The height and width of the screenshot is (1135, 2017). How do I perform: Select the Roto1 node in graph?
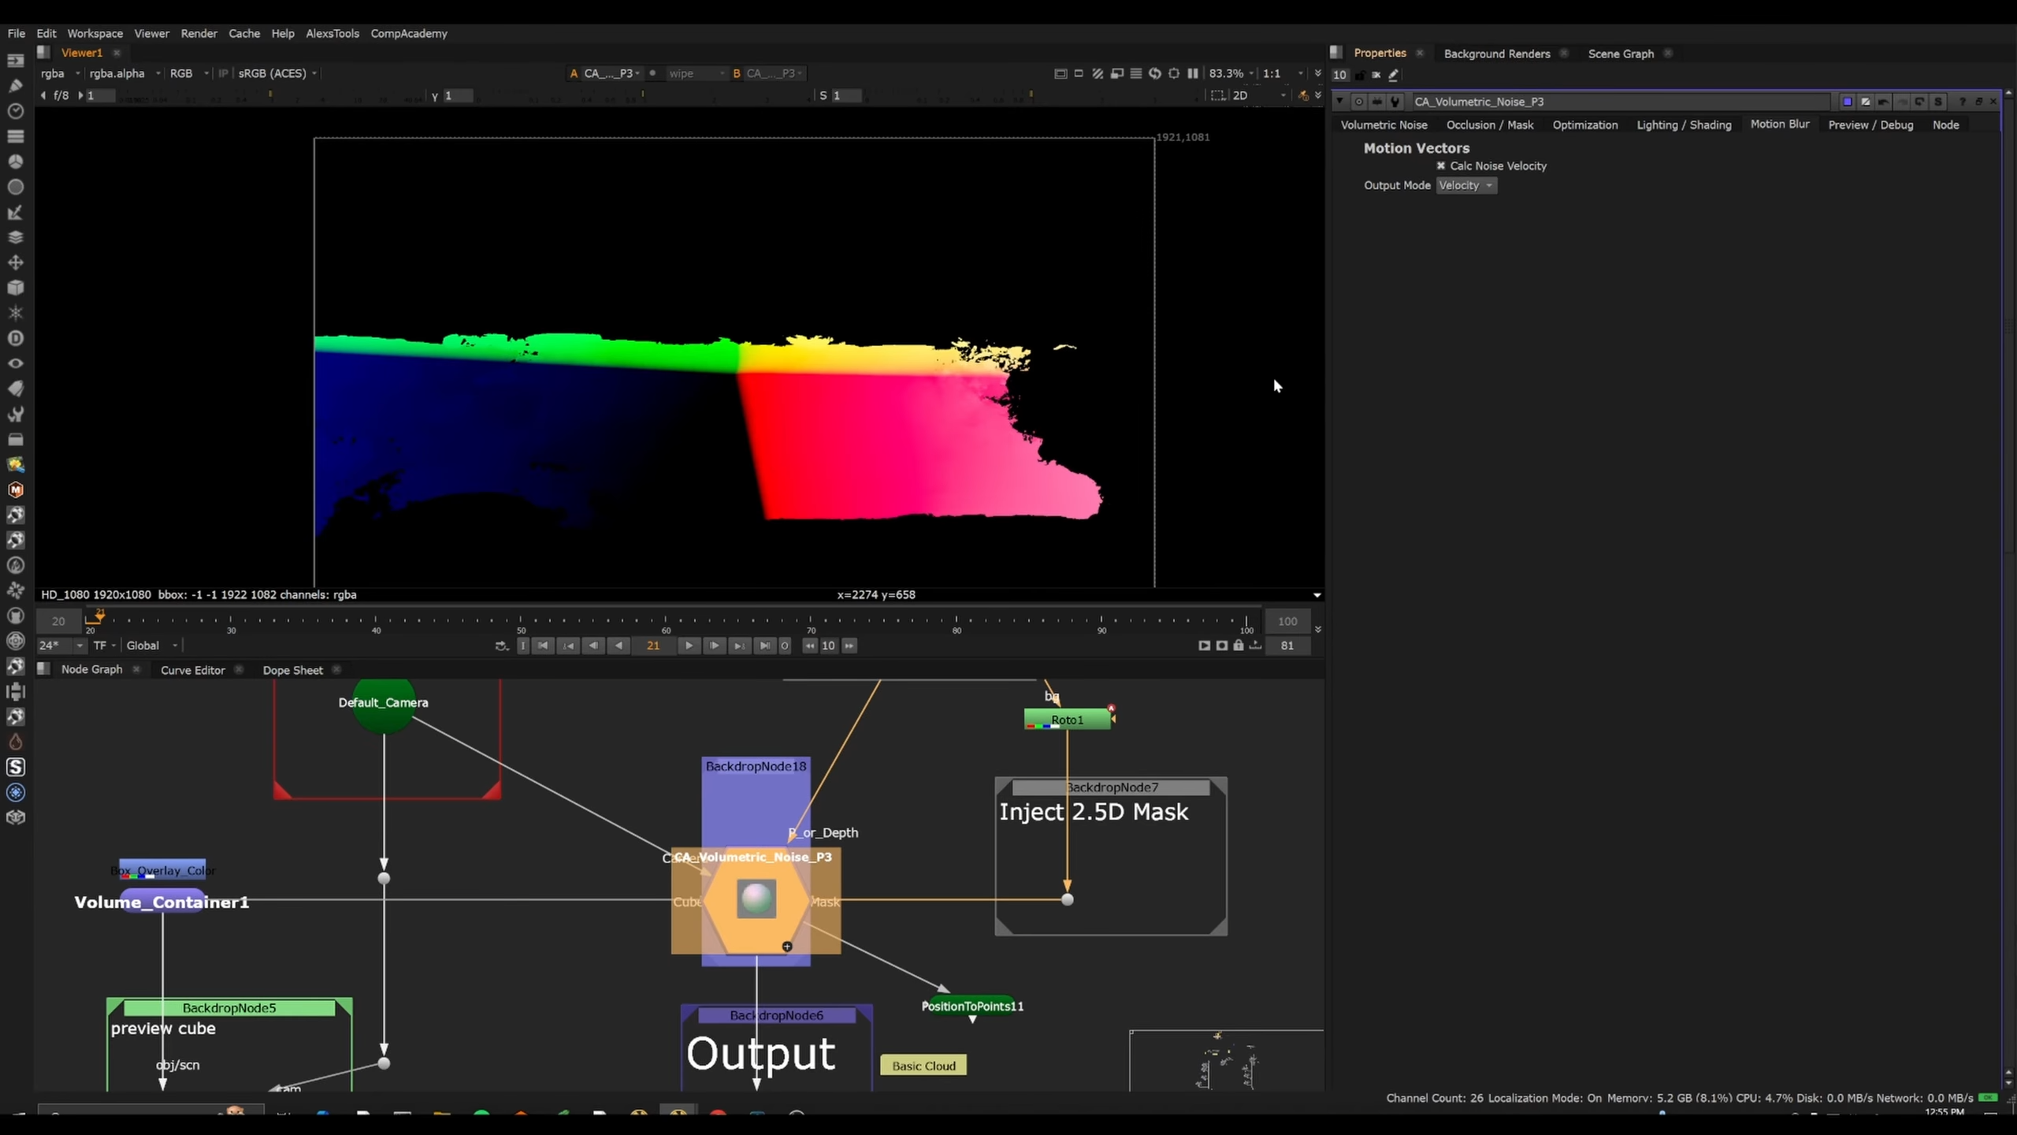(1067, 720)
